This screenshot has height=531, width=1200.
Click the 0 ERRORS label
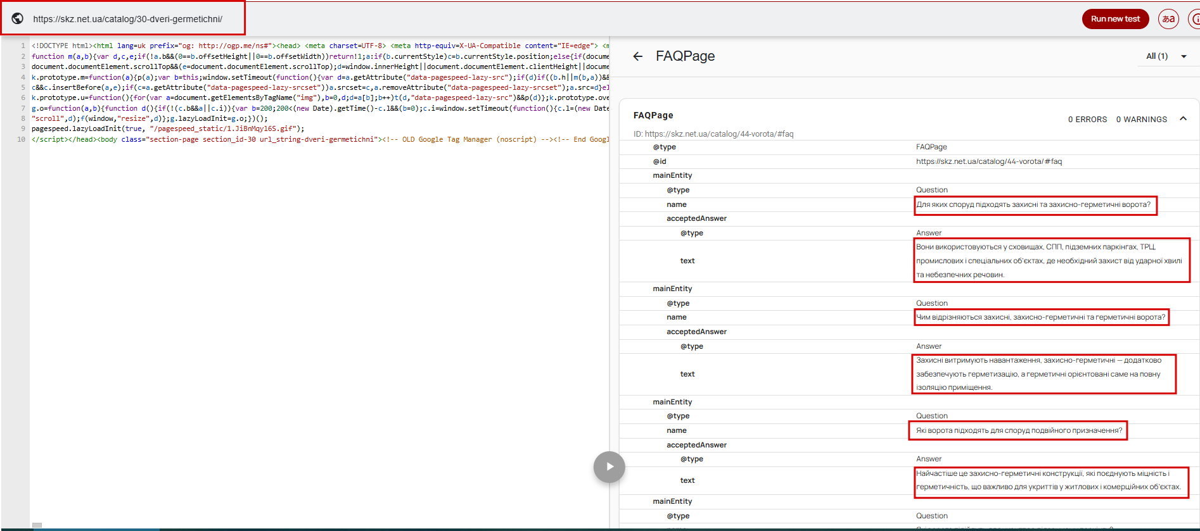pos(1087,120)
